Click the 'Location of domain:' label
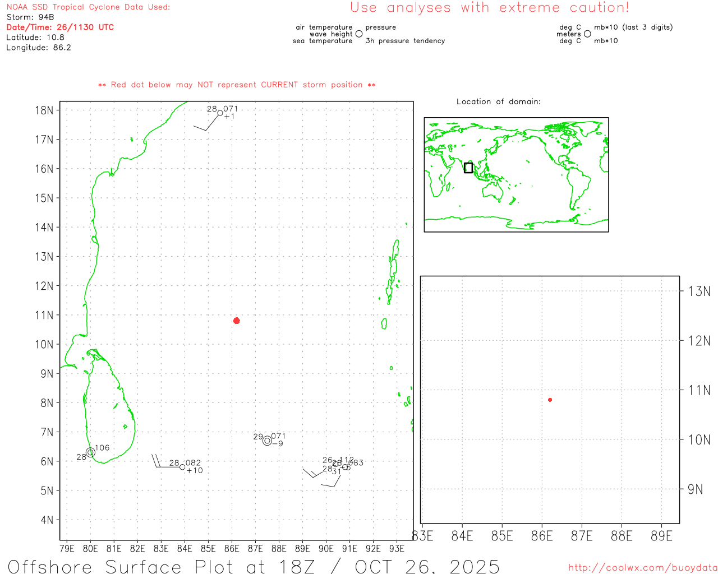The height and width of the screenshot is (574, 718). [499, 101]
